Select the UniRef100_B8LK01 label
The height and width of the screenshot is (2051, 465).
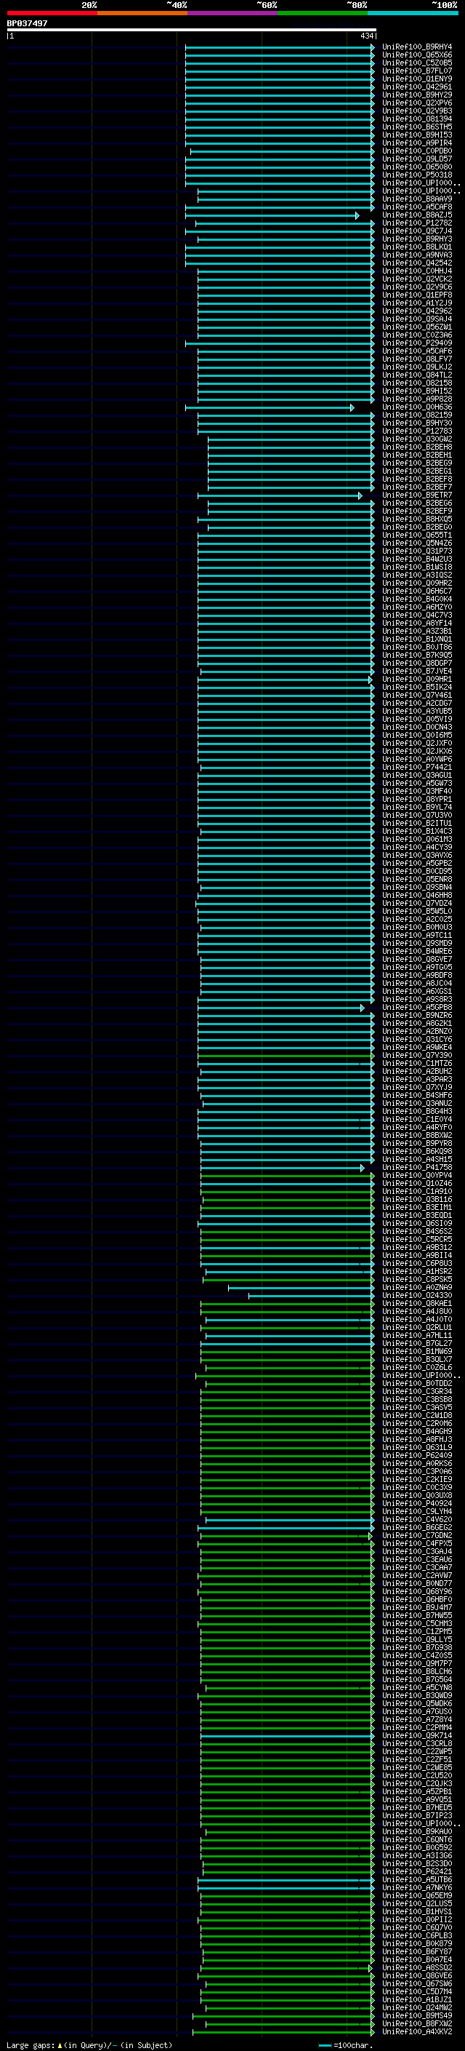417,247
